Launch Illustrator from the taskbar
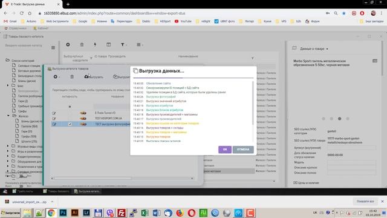The width and height of the screenshot is (387, 218). [x=74, y=213]
